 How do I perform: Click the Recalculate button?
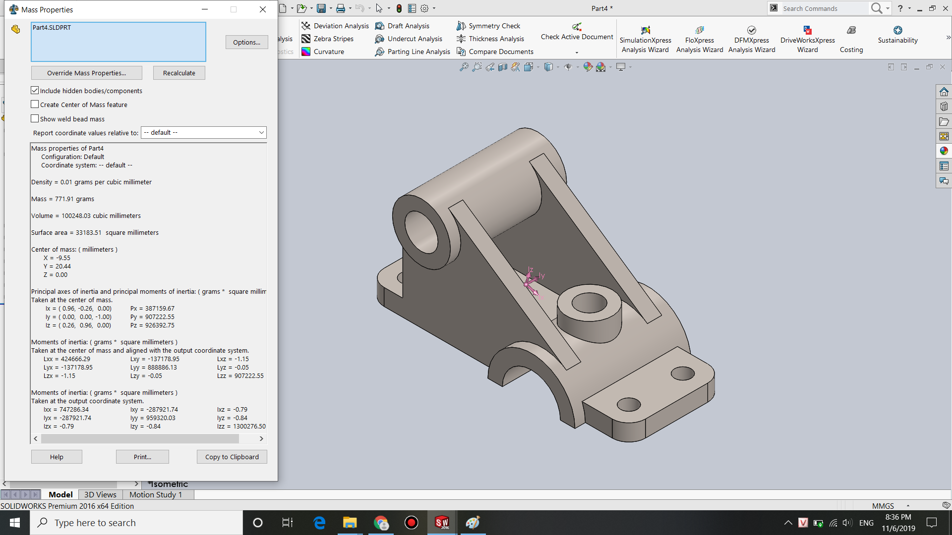[179, 73]
